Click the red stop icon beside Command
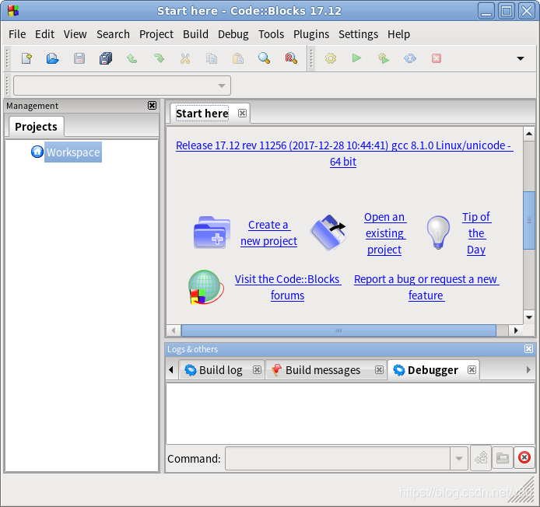 (524, 458)
